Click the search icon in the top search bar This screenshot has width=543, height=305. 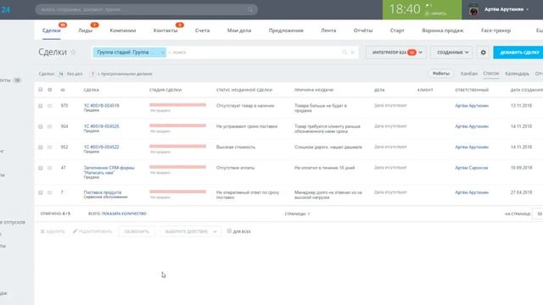point(250,9)
